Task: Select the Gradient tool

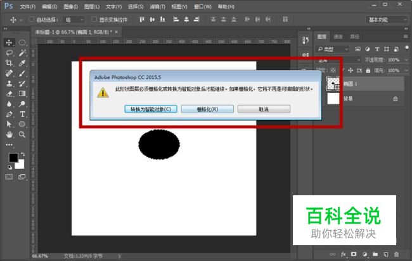Action: (22, 94)
